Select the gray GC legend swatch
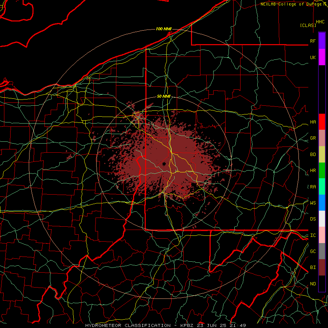328x328 pixels. click(322, 251)
